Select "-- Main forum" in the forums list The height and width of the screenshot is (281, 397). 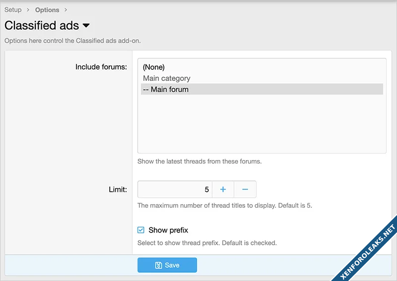(x=165, y=90)
